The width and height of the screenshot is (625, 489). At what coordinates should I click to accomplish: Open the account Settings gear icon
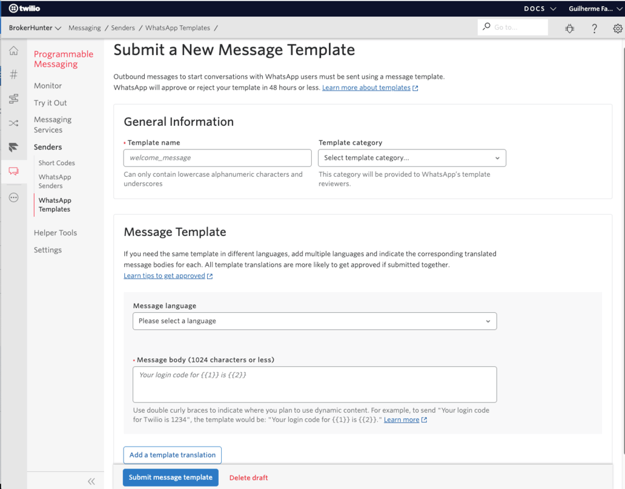[617, 28]
